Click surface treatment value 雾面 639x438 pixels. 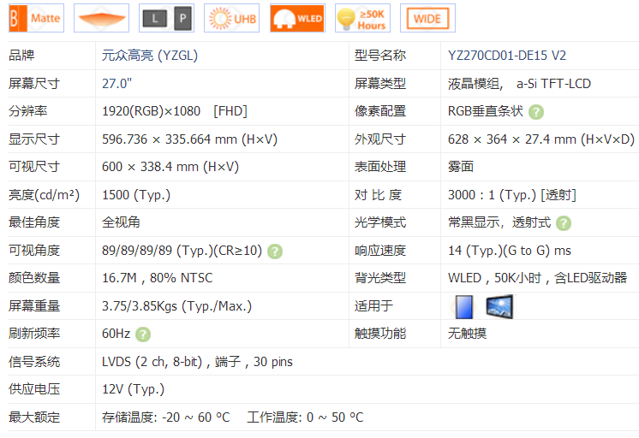tap(461, 167)
